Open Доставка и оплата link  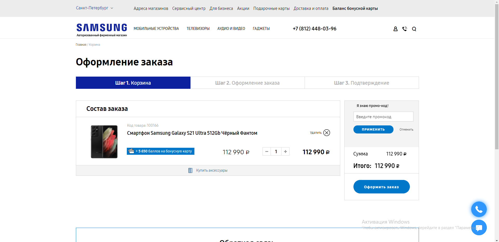pyautogui.click(x=311, y=9)
